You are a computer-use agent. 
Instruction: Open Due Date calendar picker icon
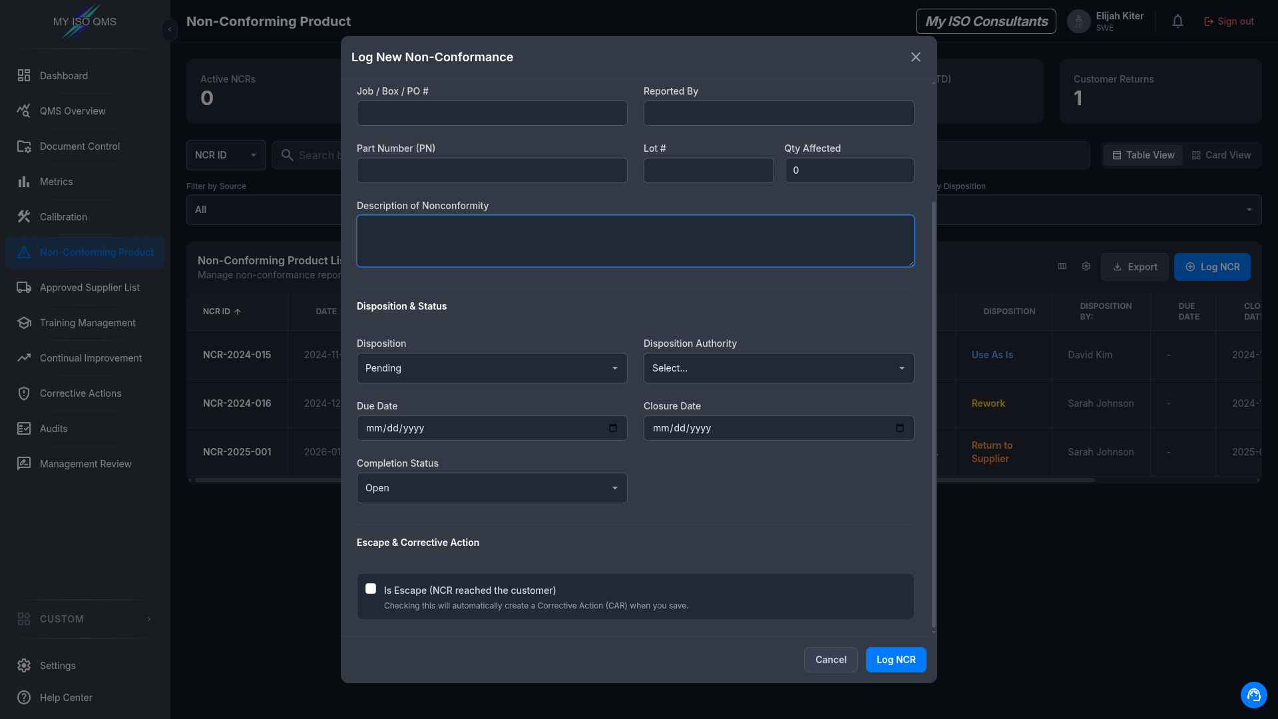click(x=613, y=428)
